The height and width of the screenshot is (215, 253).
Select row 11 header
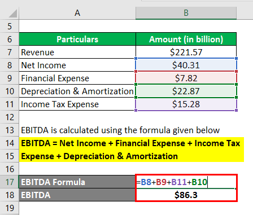tap(10, 104)
